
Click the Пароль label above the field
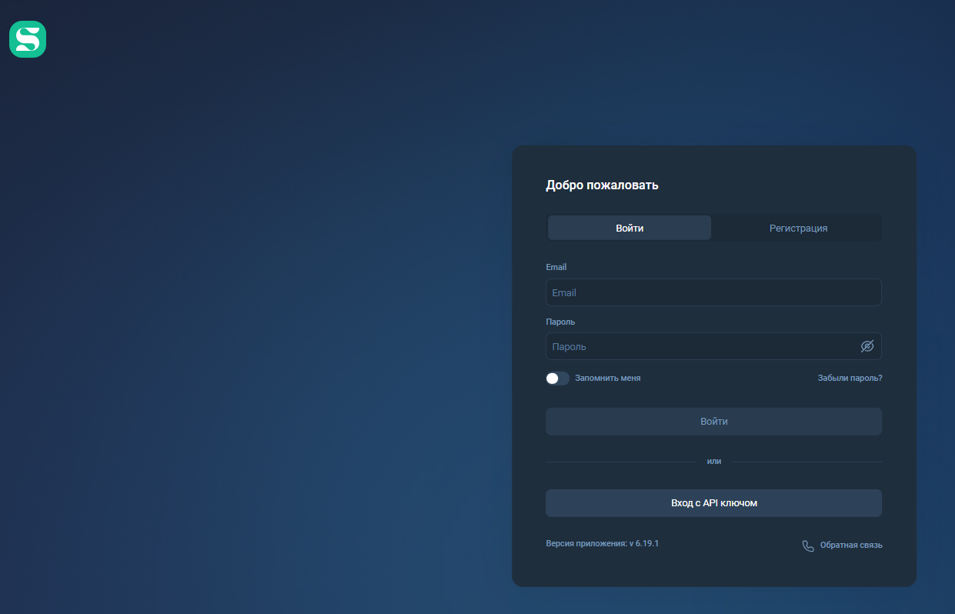click(x=560, y=322)
